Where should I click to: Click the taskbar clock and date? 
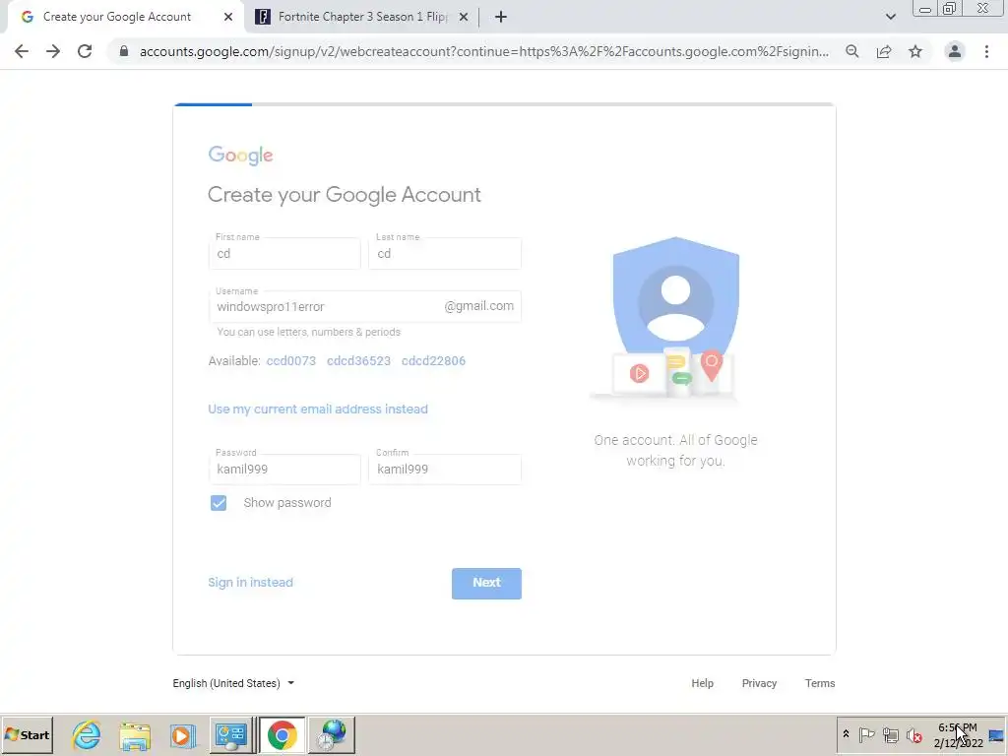click(958, 734)
